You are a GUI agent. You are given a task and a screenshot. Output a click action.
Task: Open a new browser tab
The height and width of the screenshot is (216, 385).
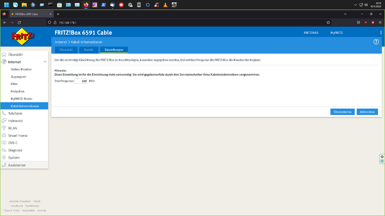click(x=58, y=14)
